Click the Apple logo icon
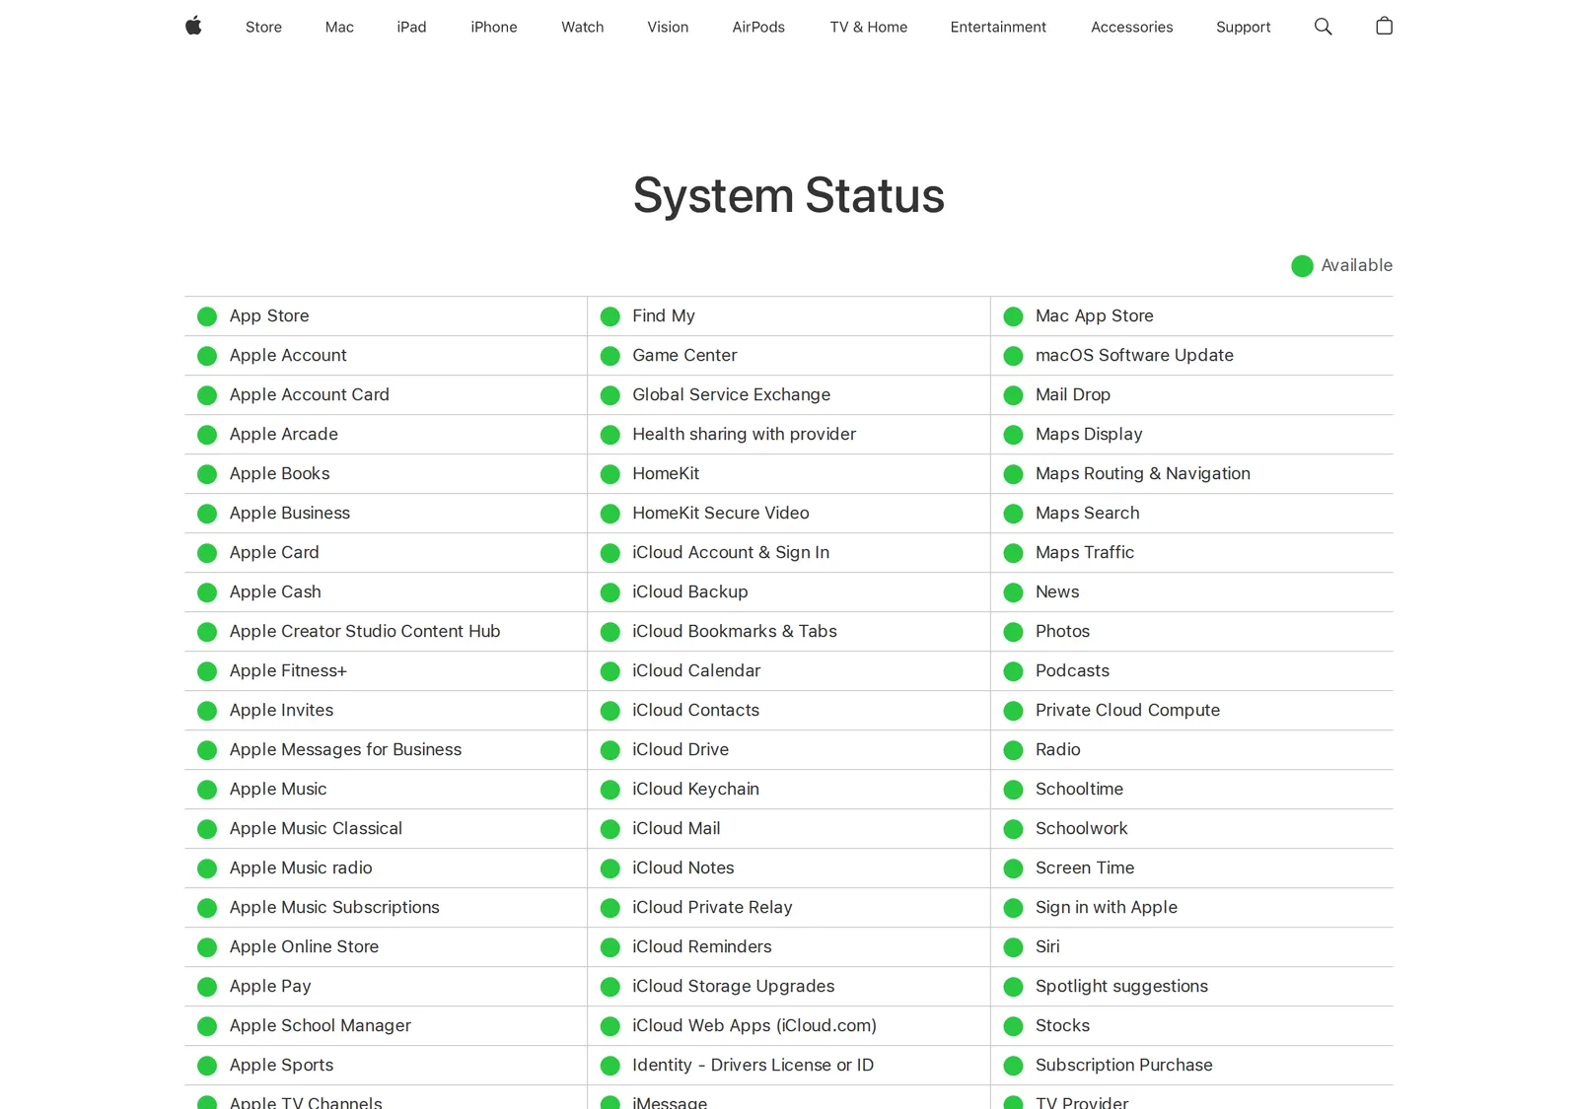The image size is (1578, 1109). pos(193,27)
